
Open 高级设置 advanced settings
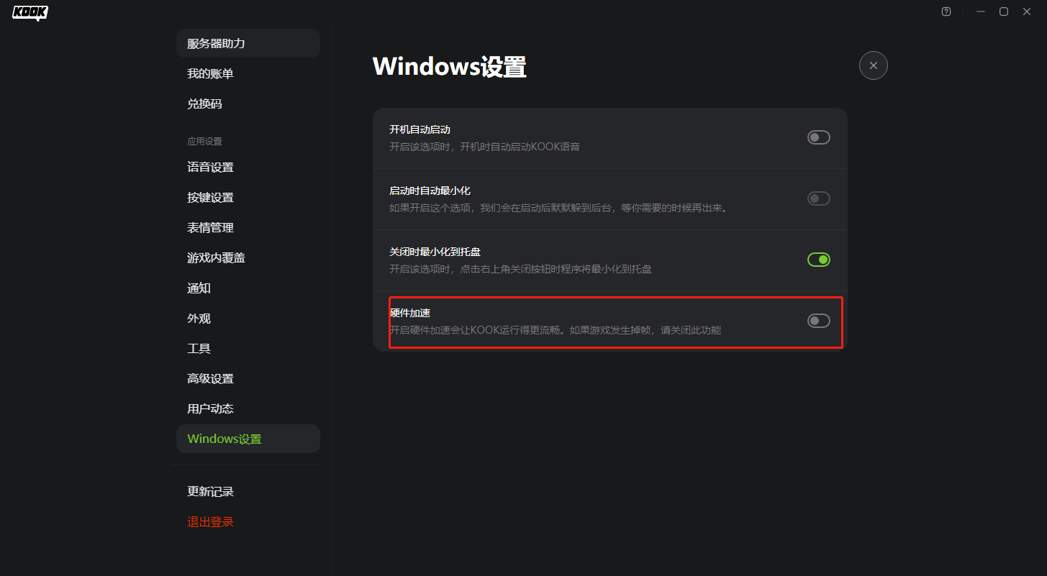pyautogui.click(x=210, y=378)
